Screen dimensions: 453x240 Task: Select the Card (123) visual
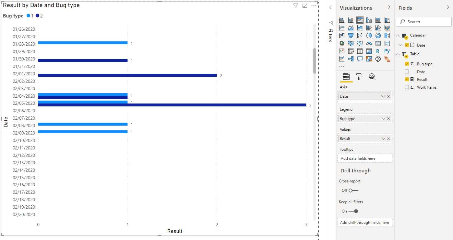tap(378, 43)
